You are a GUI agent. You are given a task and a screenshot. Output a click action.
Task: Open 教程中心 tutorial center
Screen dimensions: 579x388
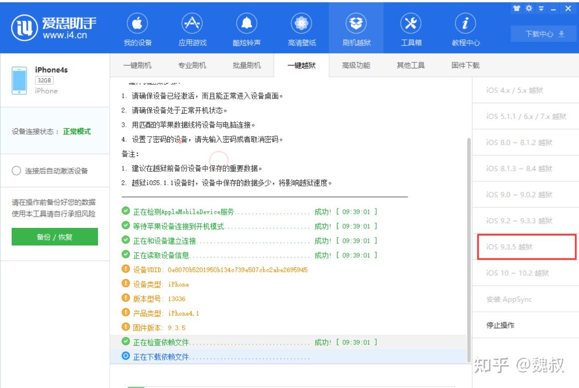[466, 30]
